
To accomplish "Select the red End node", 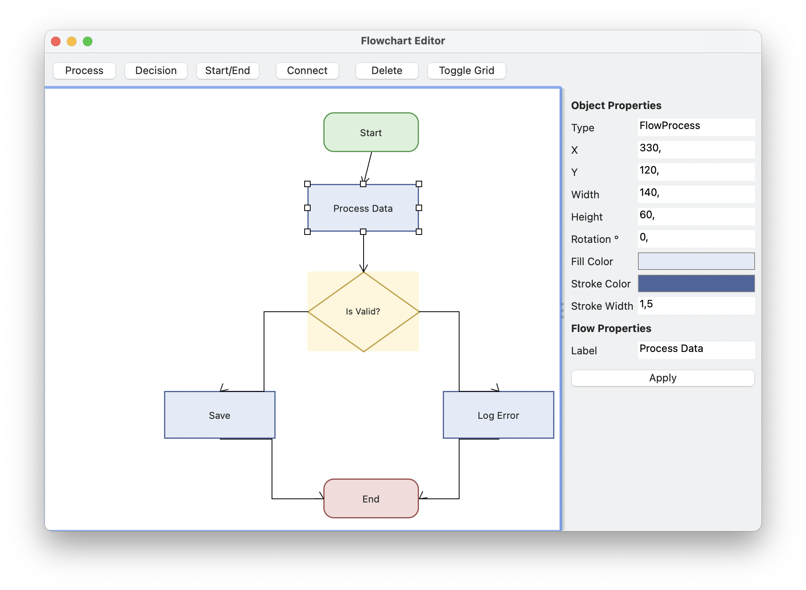I will [371, 499].
